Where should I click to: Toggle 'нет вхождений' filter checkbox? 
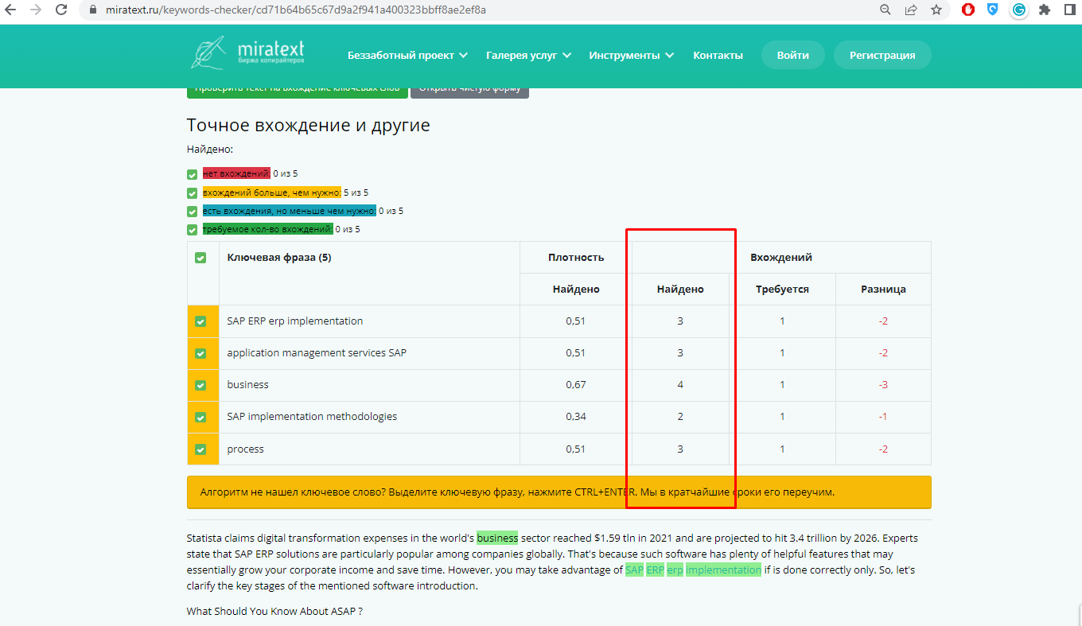192,174
